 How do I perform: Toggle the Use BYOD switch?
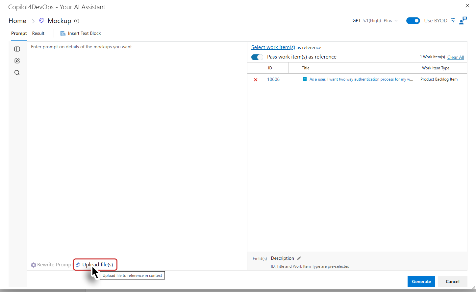pyautogui.click(x=413, y=21)
